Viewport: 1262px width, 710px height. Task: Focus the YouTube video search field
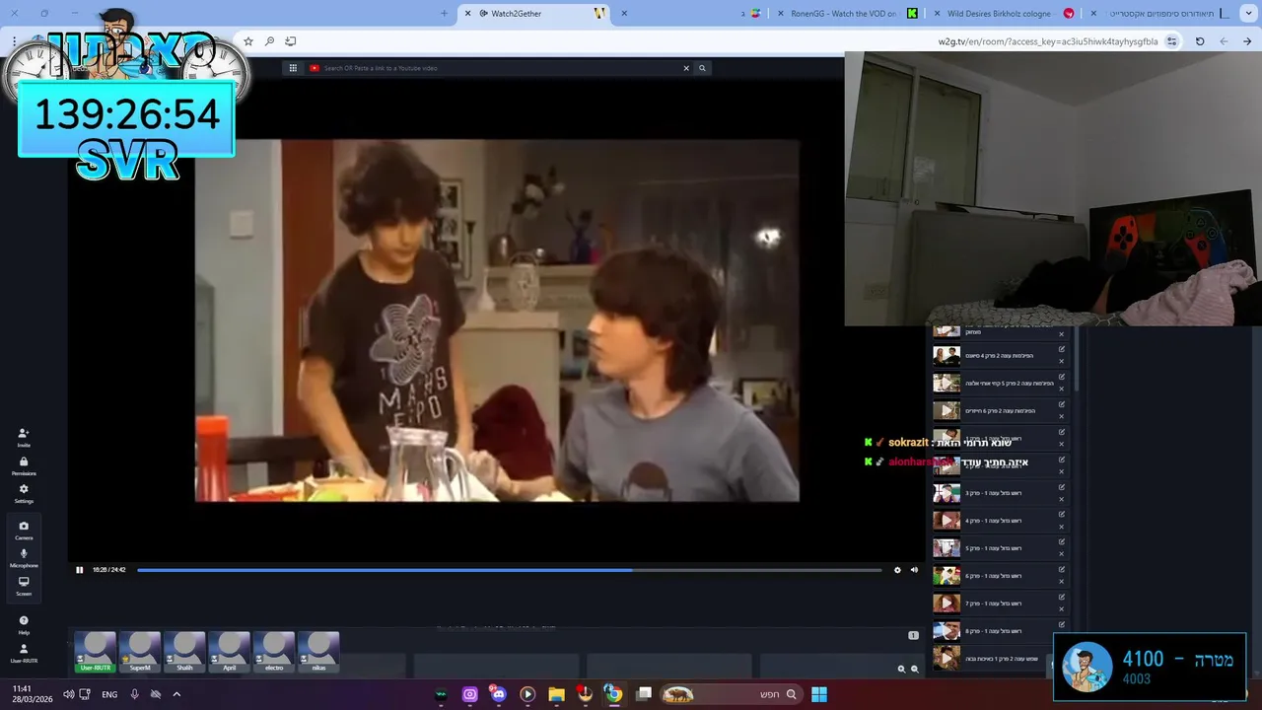(x=501, y=68)
